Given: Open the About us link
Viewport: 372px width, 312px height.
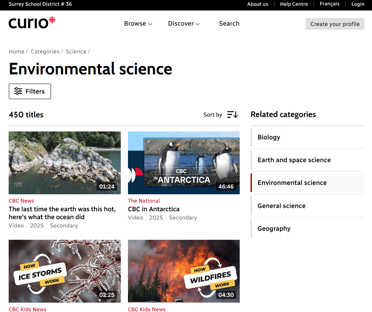Looking at the screenshot, I should [257, 4].
